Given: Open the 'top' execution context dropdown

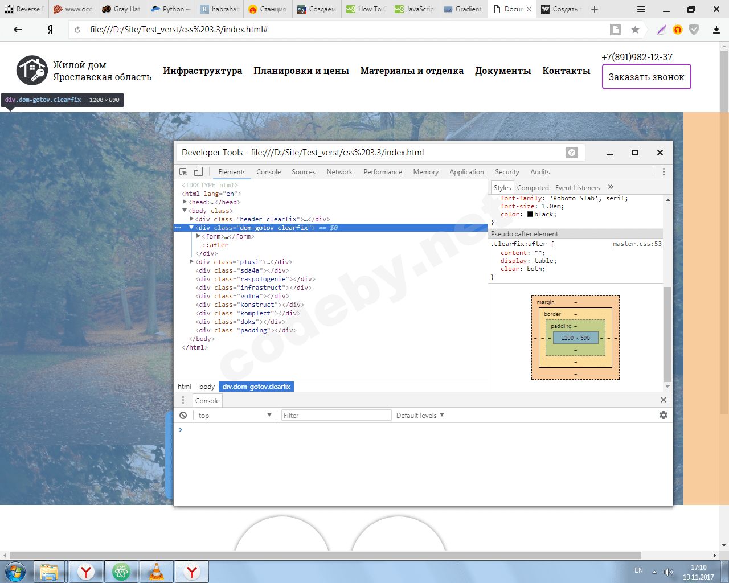Looking at the screenshot, I should (235, 416).
